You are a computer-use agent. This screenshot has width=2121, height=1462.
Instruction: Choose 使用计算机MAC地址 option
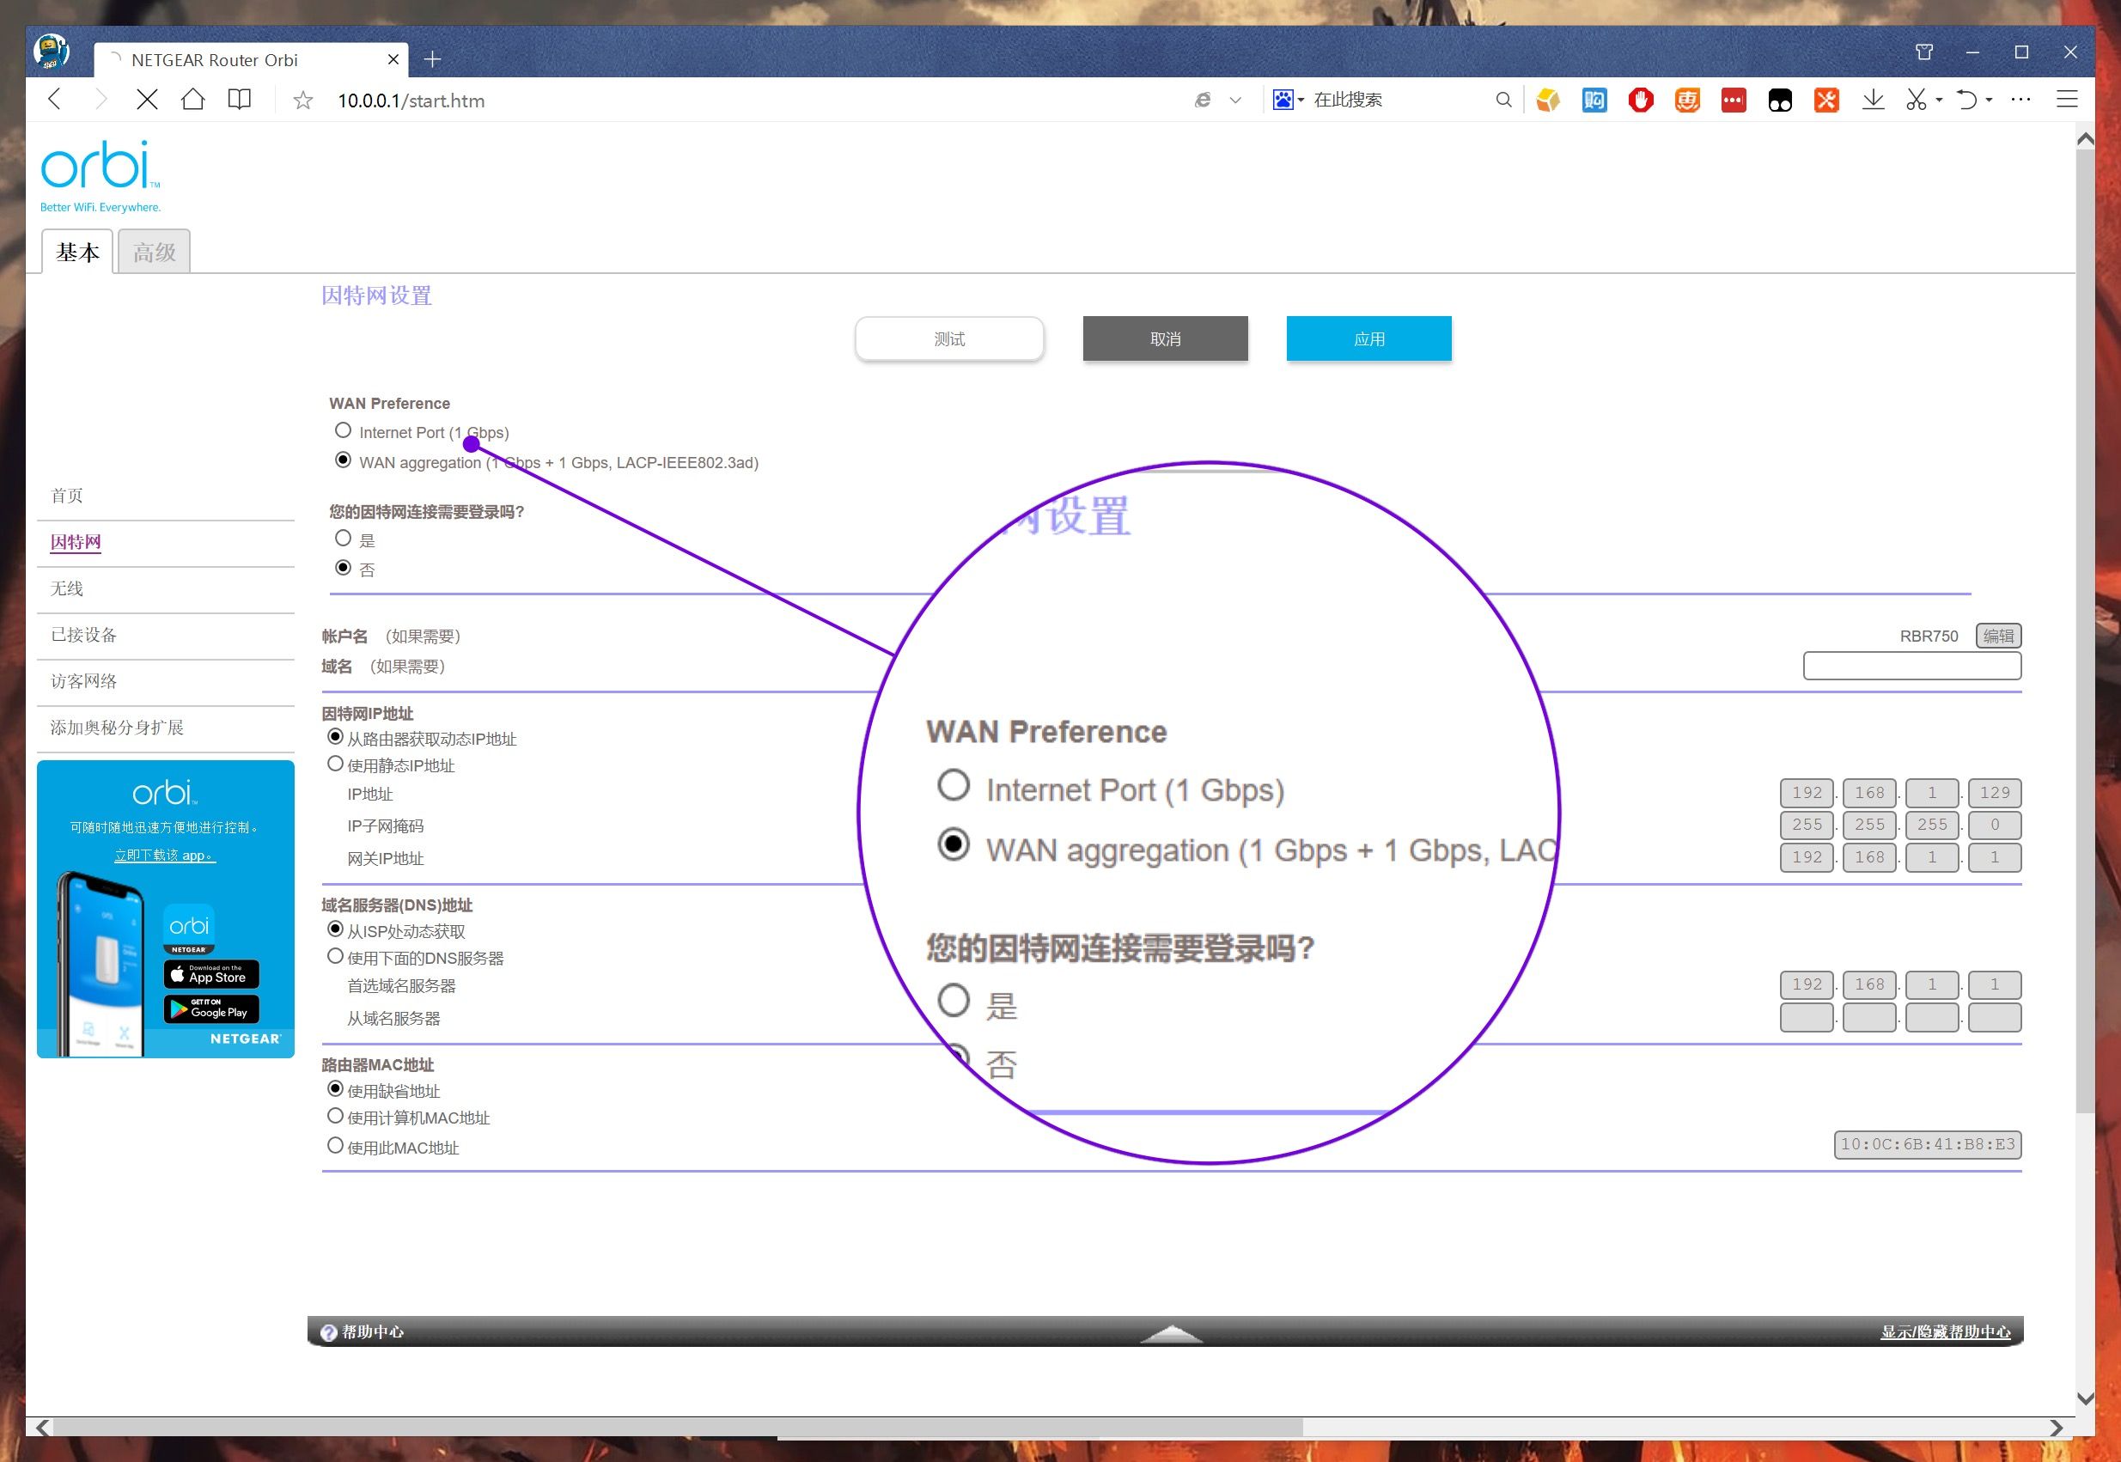tap(335, 1117)
